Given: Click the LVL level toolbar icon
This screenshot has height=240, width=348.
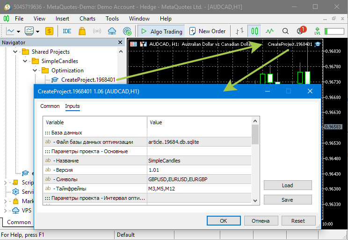Looking at the screenshot, I should [x=318, y=31].
